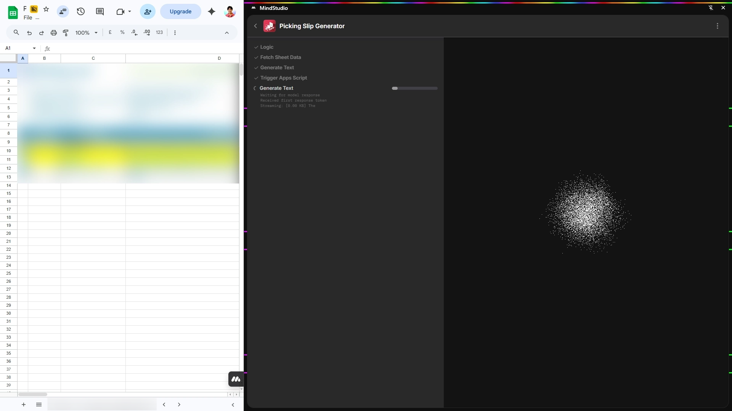Click the sheet's horizontal scrollbar thumb
The width and height of the screenshot is (732, 411).
tap(33, 394)
